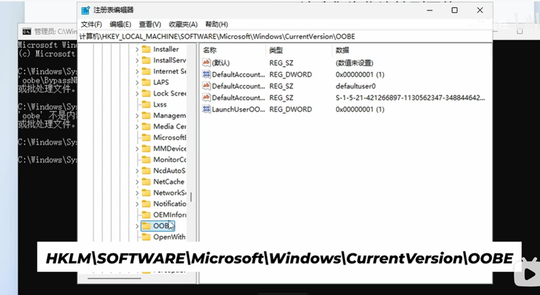Click the string icon of the (默认) value
The height and width of the screenshot is (295, 540).
(206, 62)
